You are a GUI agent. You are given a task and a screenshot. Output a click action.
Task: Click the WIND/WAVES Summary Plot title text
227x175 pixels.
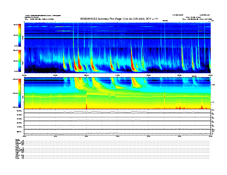(119, 19)
